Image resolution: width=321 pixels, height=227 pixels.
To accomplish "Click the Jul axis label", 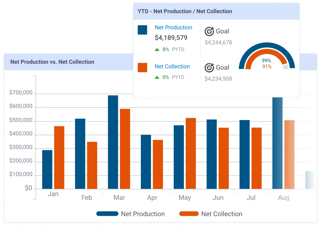I will pos(251,198).
